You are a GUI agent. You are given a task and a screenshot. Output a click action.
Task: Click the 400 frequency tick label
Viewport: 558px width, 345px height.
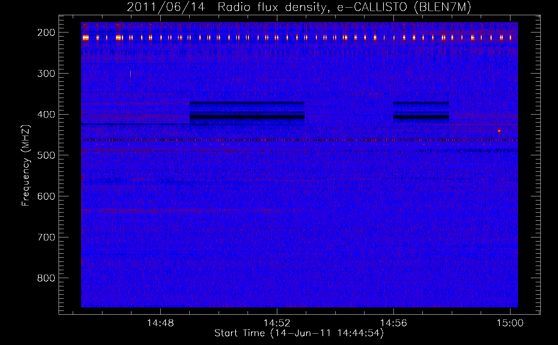[x=46, y=115]
